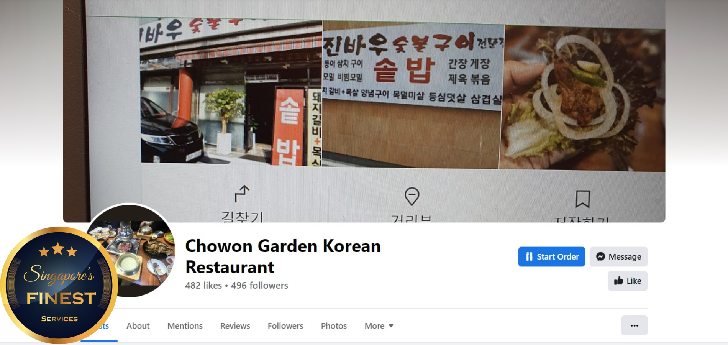This screenshot has height=345, width=728.
Task: Click the fork and knife icon
Action: (529, 256)
